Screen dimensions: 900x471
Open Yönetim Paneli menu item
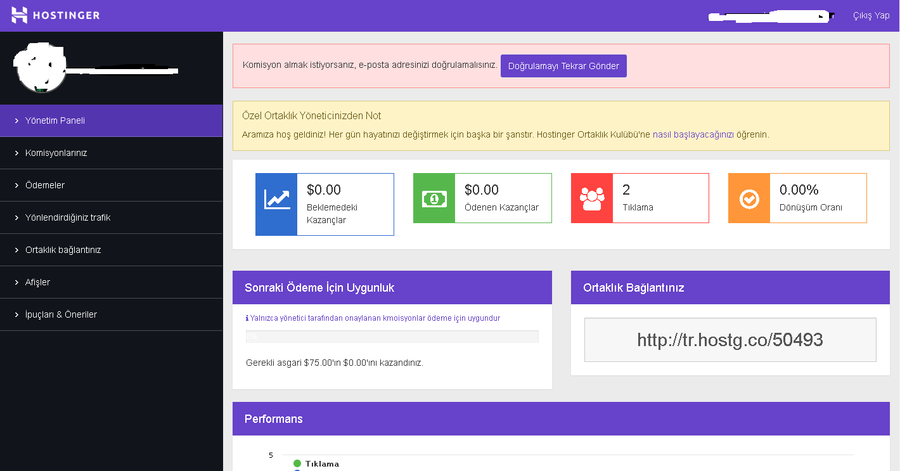tap(111, 120)
